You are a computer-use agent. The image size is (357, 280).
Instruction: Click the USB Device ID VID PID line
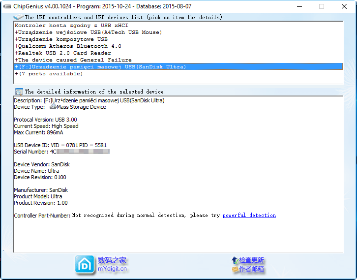pos(60,145)
